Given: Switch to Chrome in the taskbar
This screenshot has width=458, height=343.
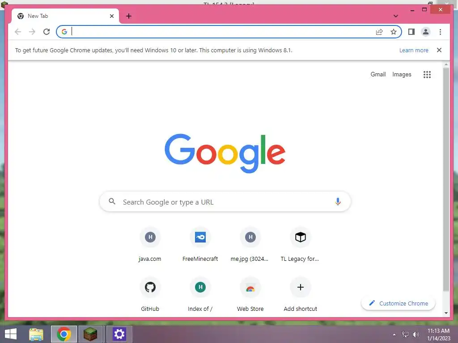Looking at the screenshot, I should 64,334.
